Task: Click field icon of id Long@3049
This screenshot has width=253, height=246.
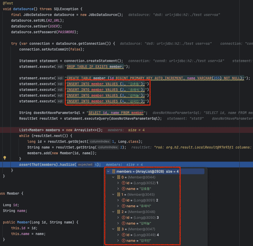Action: tap(124, 235)
